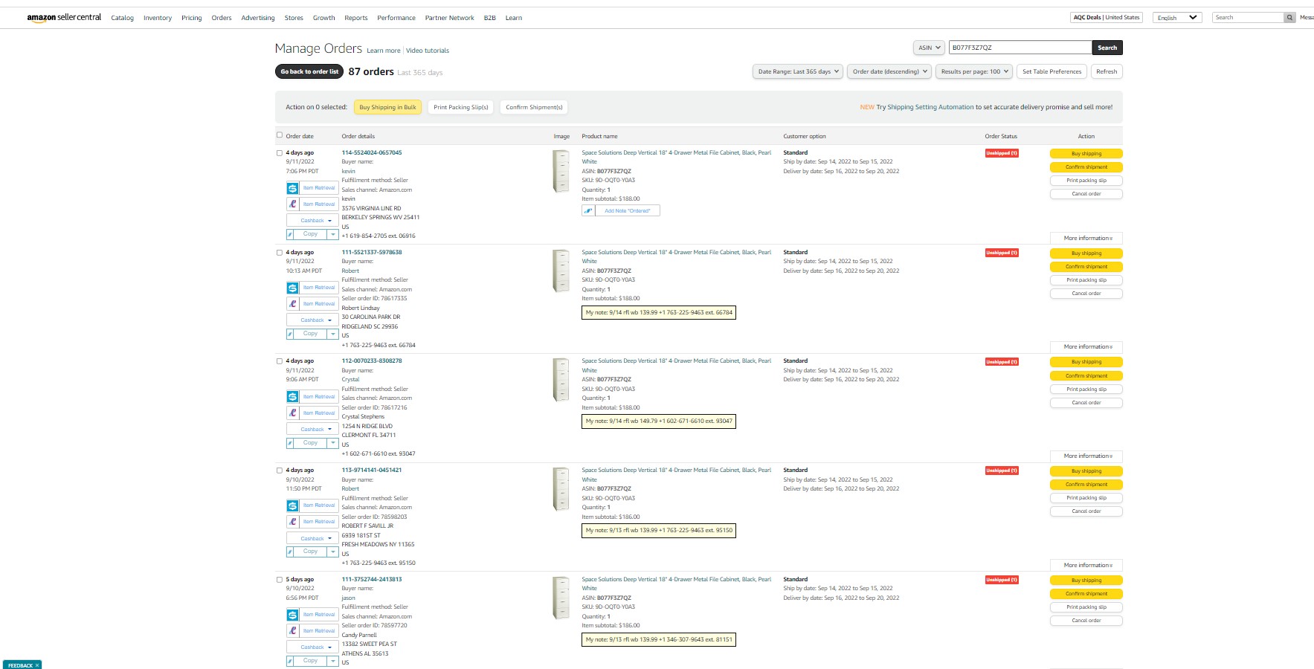Screen dimensions: 1314x669
Task: Click the Shipping Setting Automation link
Action: point(925,107)
